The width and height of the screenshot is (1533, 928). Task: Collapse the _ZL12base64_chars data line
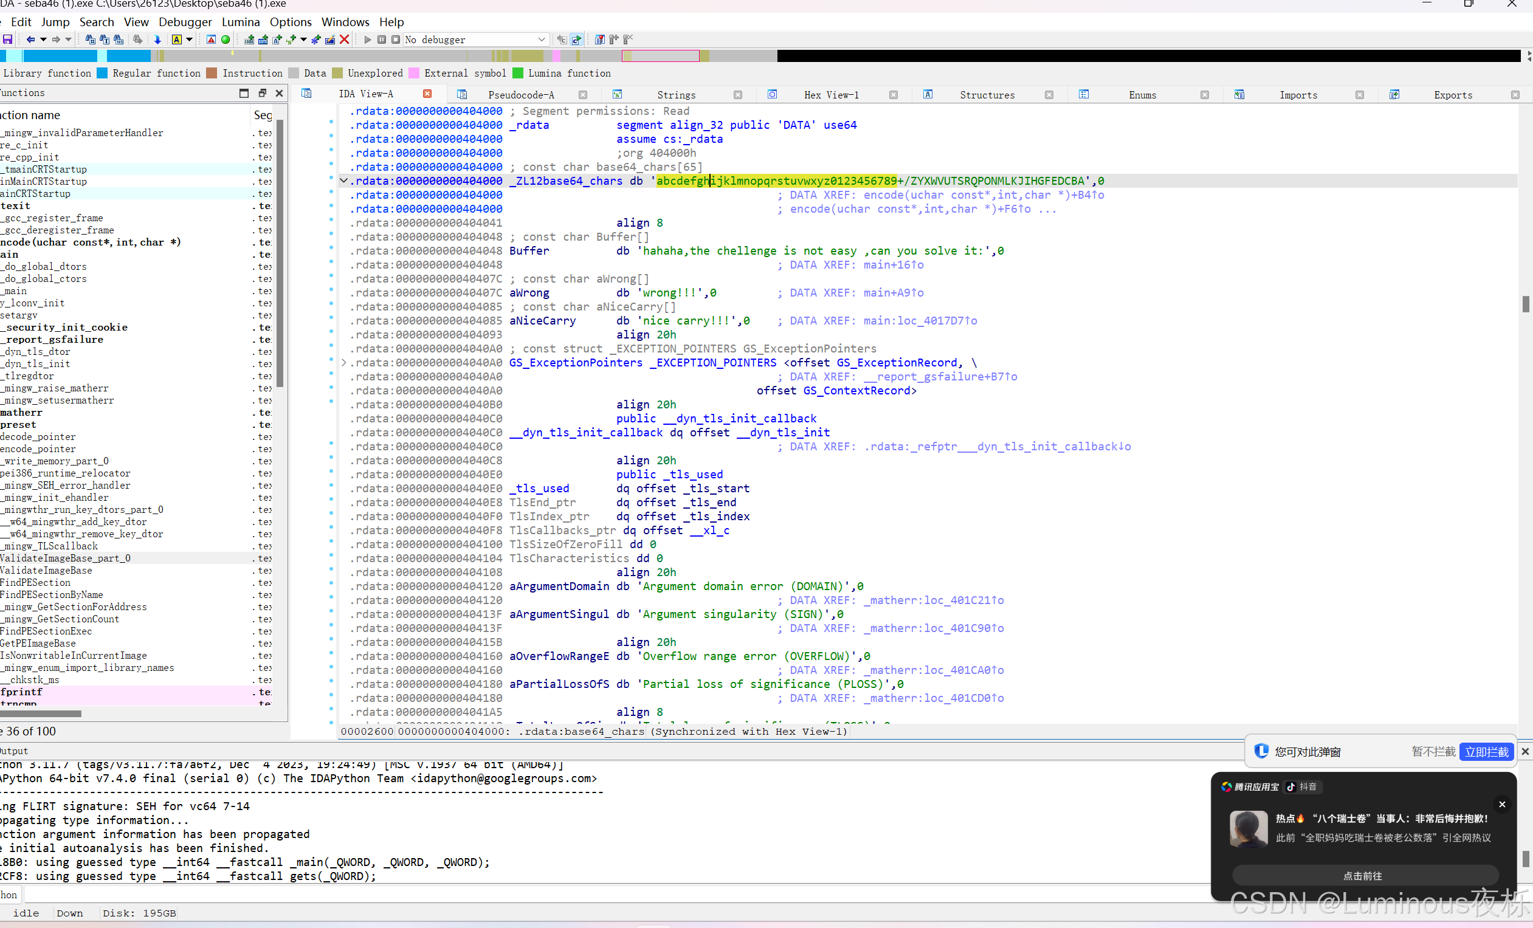[343, 181]
